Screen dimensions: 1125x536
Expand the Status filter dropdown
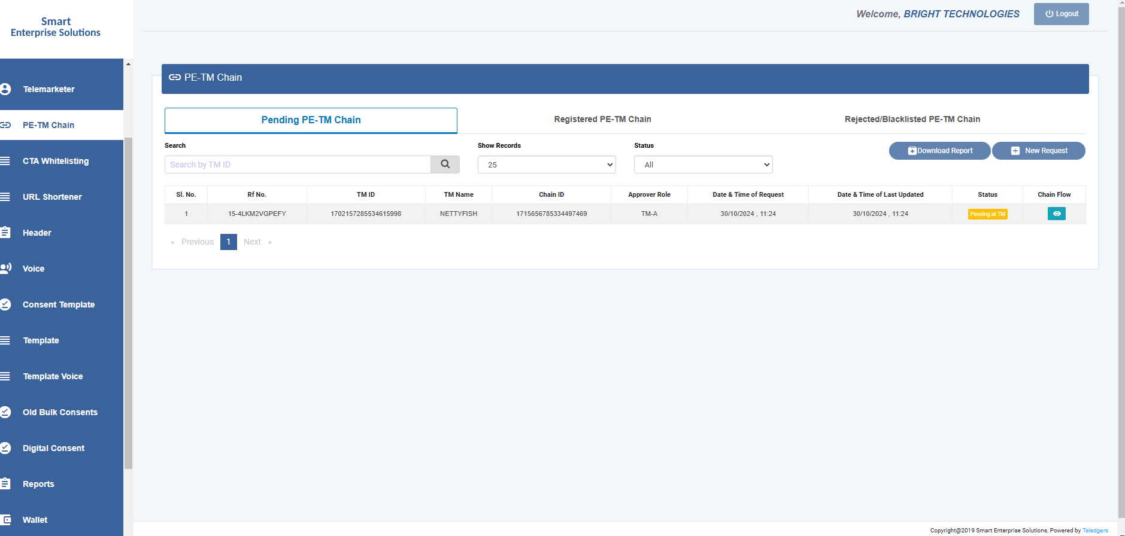click(x=703, y=165)
